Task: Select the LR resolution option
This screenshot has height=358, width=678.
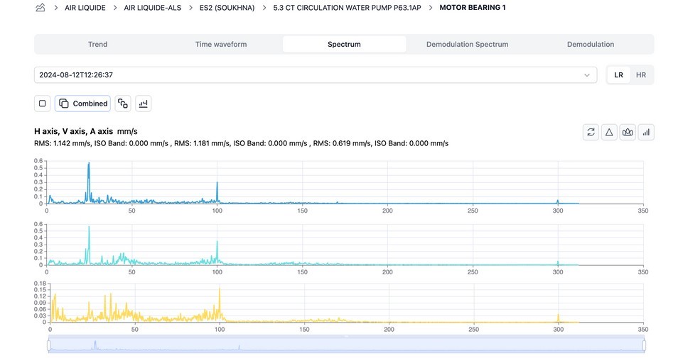Action: [x=619, y=75]
